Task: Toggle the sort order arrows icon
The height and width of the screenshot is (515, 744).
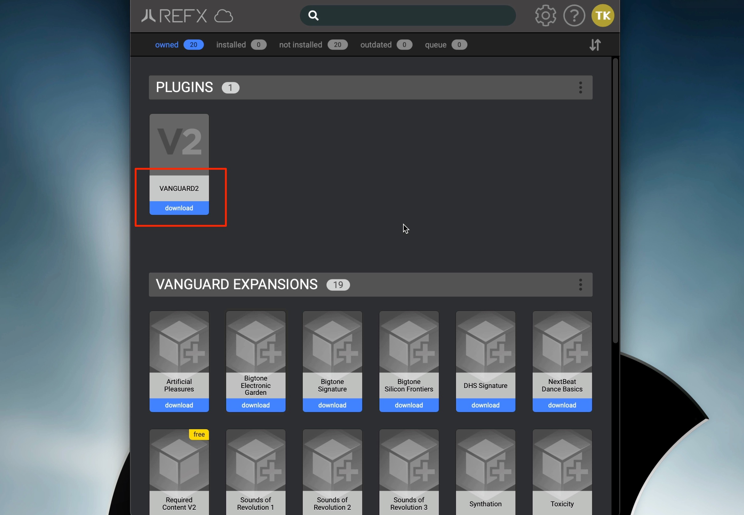Action: 595,45
